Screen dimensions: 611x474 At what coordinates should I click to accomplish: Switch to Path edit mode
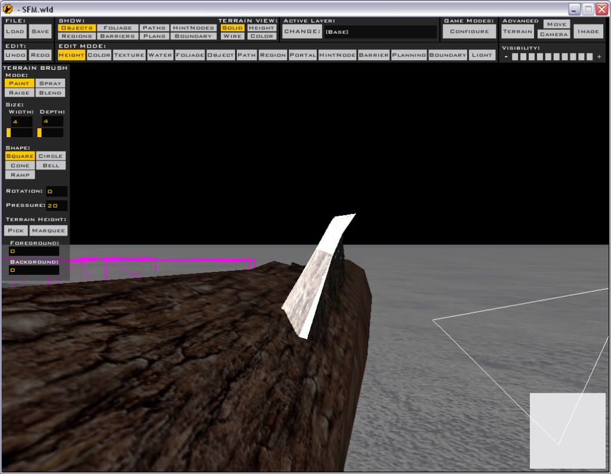(x=246, y=55)
